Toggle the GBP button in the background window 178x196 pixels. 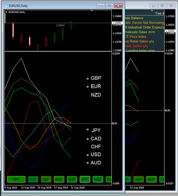[138, 179]
